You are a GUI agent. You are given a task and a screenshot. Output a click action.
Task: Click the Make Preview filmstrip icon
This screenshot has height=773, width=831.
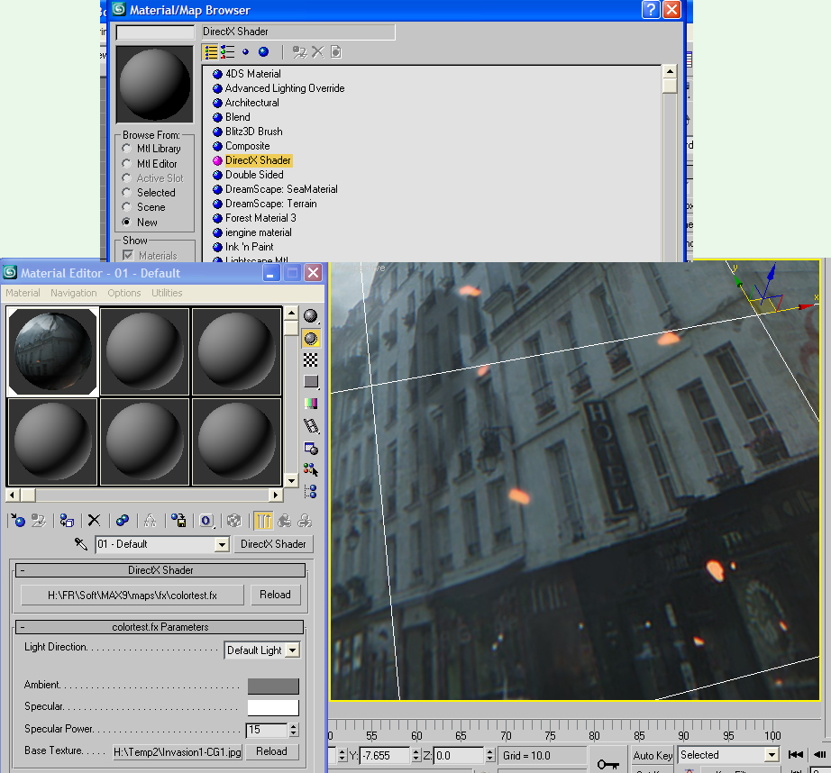click(311, 426)
